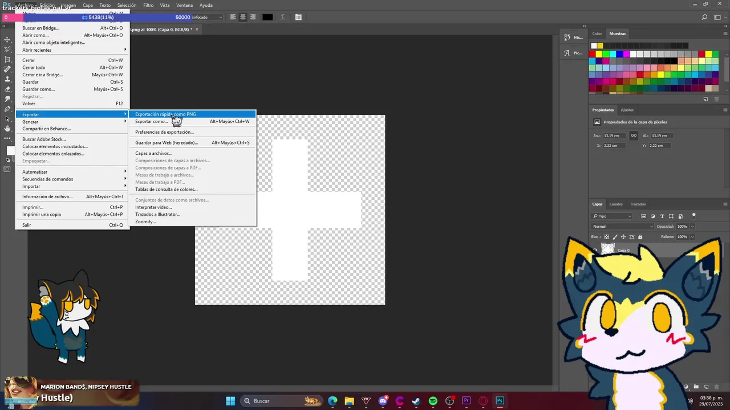Open the character and paragraph panels icon

298,17
